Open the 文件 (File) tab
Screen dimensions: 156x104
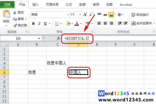coord(7,5)
